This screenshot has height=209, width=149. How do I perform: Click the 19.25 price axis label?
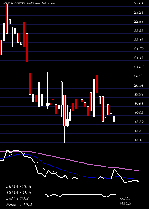click(x=139, y=113)
